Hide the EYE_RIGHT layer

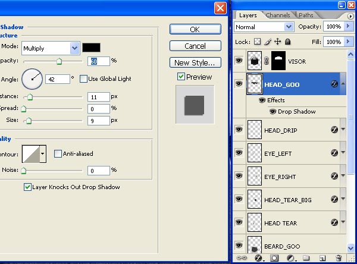[239, 175]
